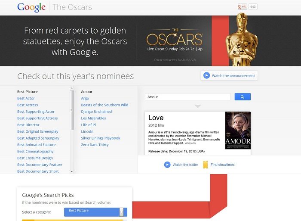Click the Google logo
This screenshot has height=221, width=301.
click(31, 7)
